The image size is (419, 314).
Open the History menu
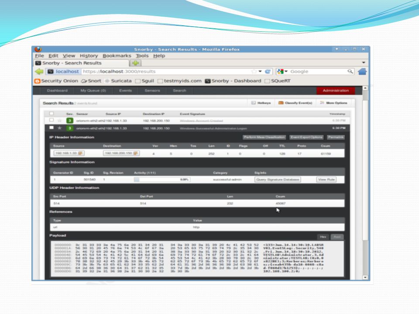89,56
